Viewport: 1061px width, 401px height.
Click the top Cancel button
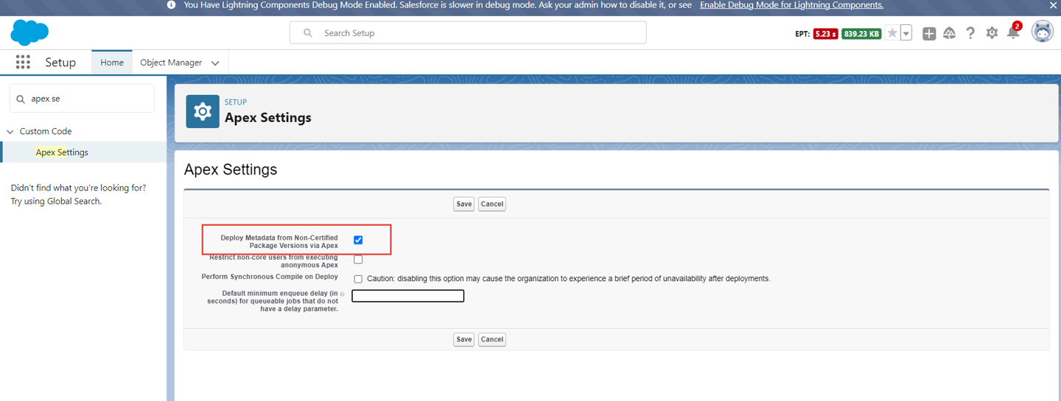click(x=492, y=204)
